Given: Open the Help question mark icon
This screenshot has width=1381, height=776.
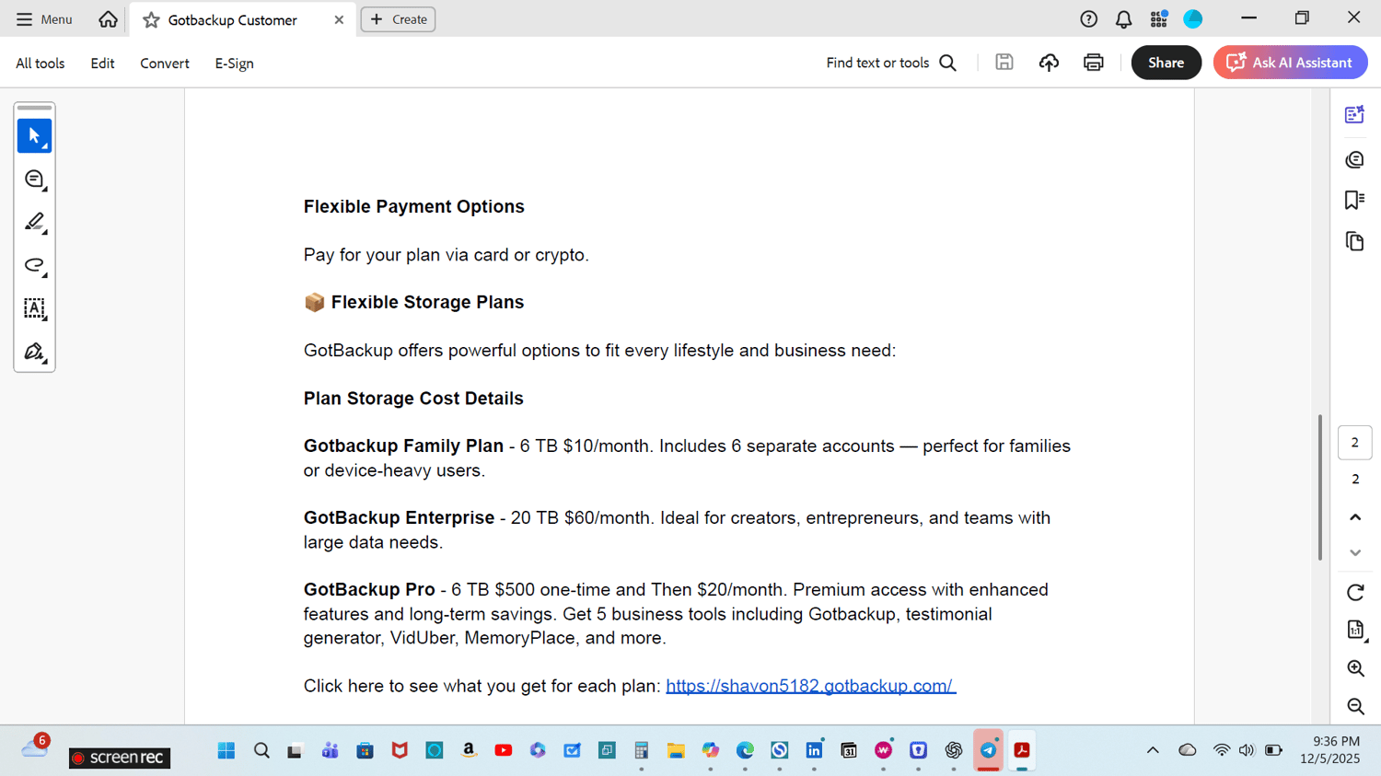Looking at the screenshot, I should (x=1088, y=19).
